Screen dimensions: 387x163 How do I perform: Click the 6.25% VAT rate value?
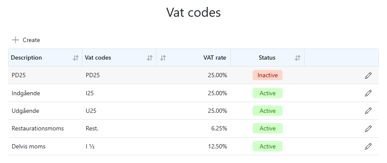click(219, 129)
